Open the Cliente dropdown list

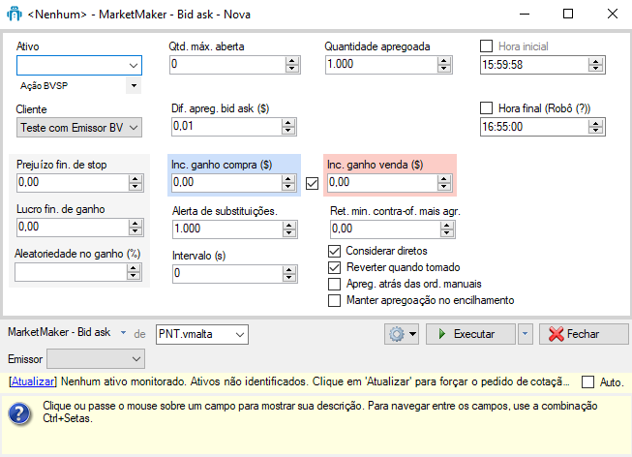[134, 127]
